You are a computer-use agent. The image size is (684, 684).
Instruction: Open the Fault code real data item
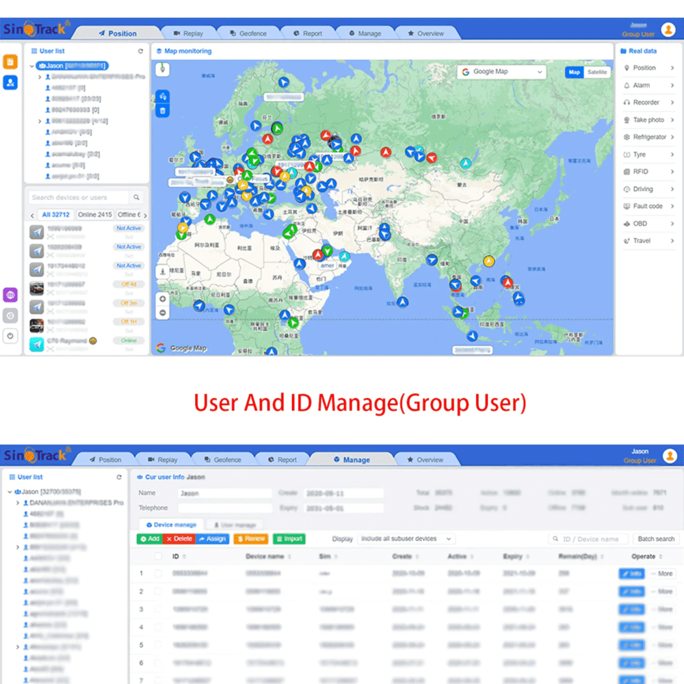pos(648,206)
